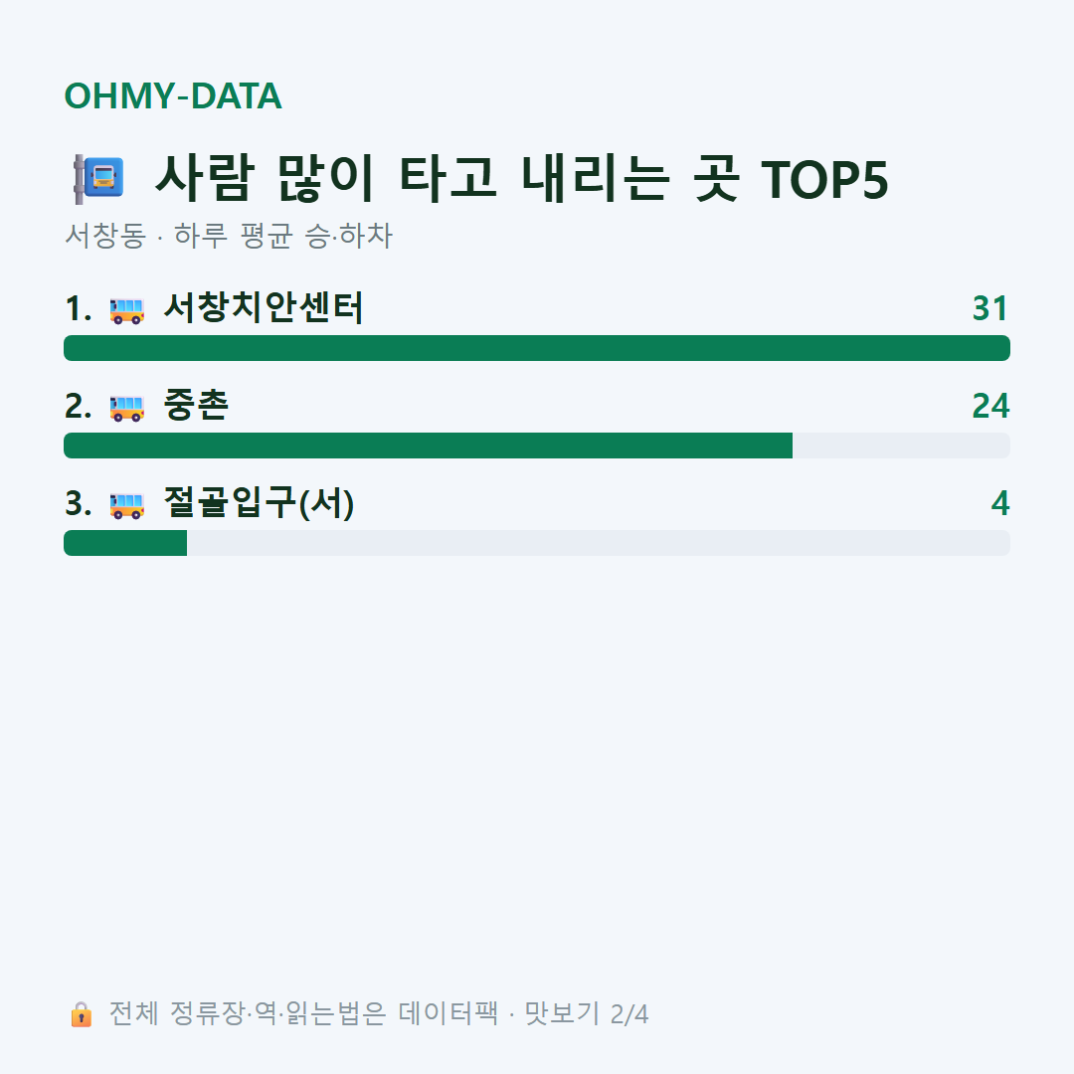This screenshot has width=1074, height=1074.
Task: Click the bus stop sign icon in title
Action: pos(98,179)
